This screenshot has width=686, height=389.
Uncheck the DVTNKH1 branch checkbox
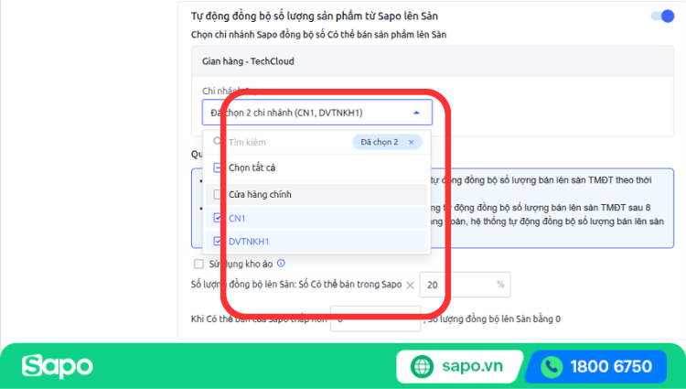[x=218, y=241]
